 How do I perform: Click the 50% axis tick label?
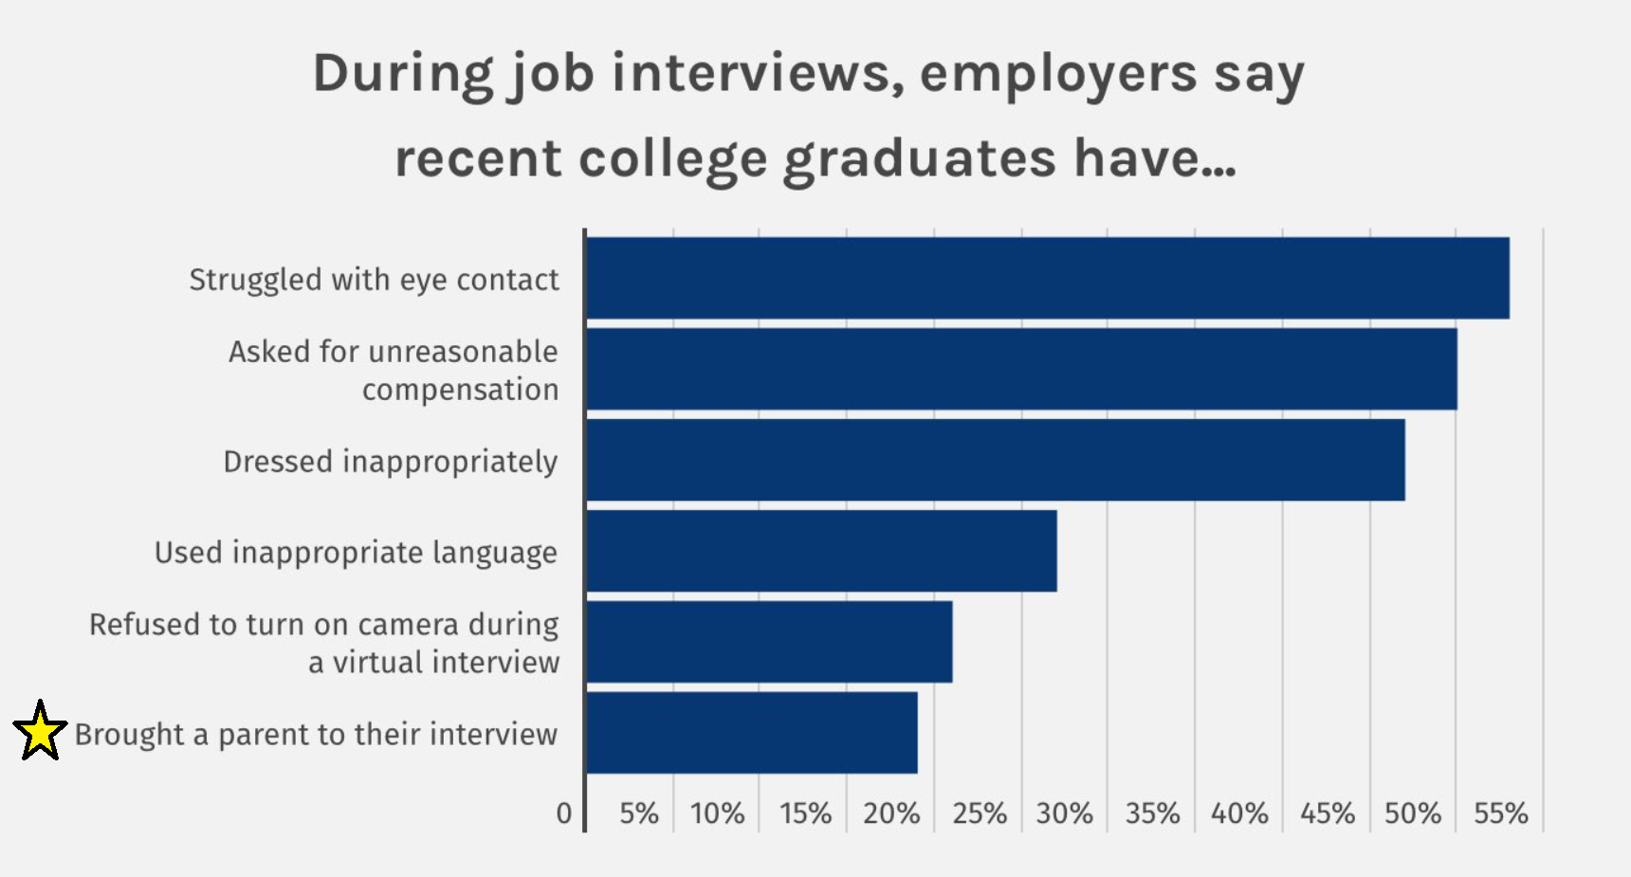1412,813
